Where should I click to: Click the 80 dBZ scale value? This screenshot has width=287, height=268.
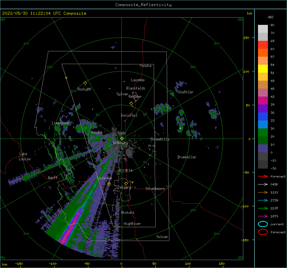click(272, 25)
